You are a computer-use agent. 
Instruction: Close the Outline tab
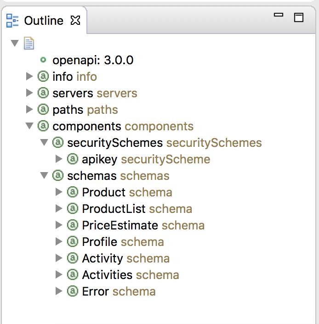(75, 20)
